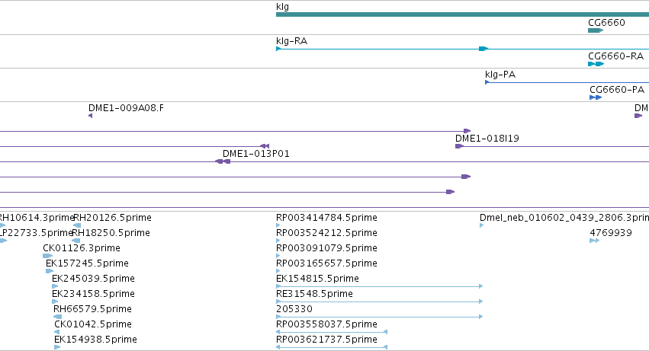The width and height of the screenshot is (649, 351).
Task: Select EK157245.5prime EST label
Action: click(88, 263)
